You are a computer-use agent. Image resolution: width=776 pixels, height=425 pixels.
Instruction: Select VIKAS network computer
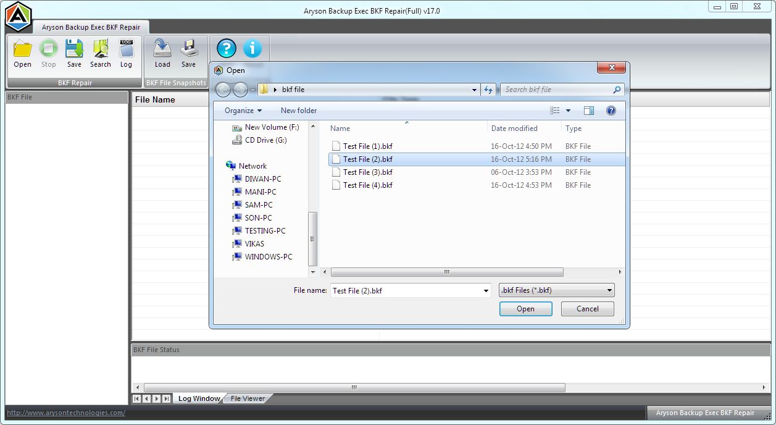[x=248, y=244]
